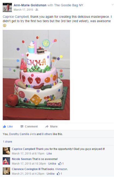Click thumbs-up count on Nicole Seeman's comment

[x=61, y=164]
